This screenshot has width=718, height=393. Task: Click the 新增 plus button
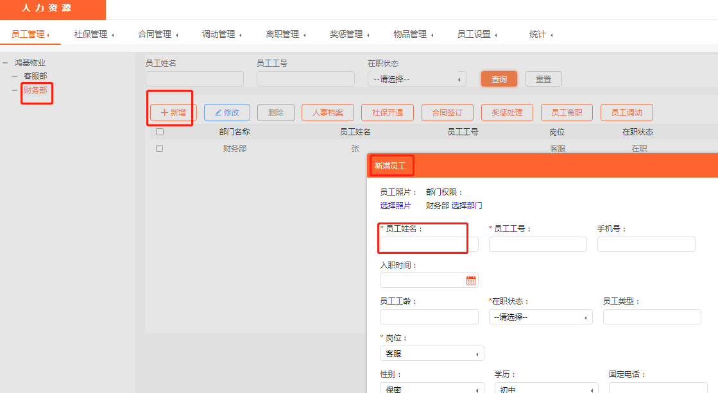coord(173,112)
